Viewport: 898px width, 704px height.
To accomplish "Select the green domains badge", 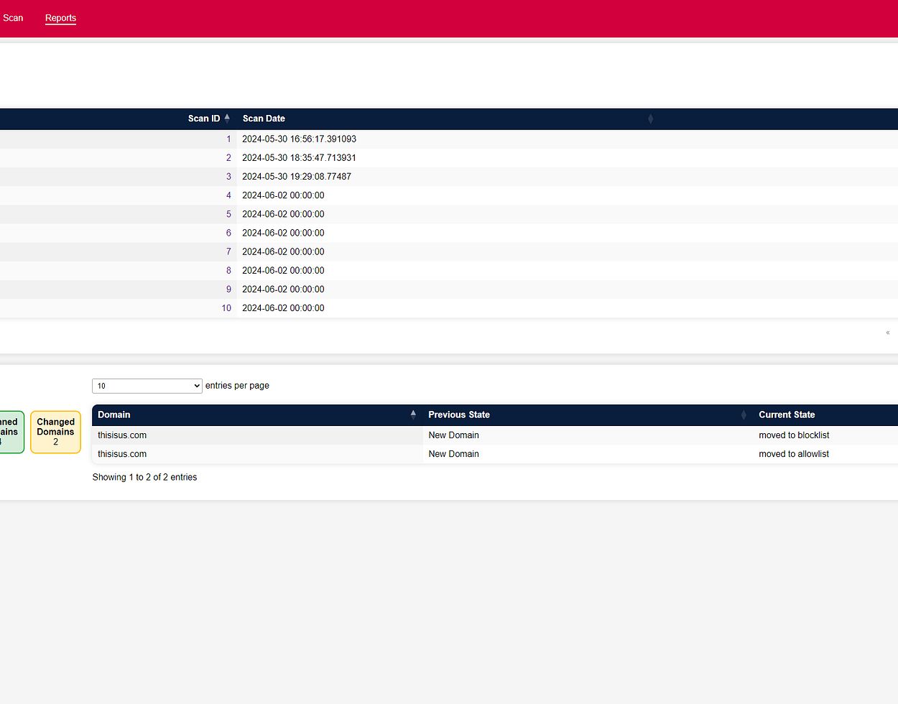I will pyautogui.click(x=10, y=432).
